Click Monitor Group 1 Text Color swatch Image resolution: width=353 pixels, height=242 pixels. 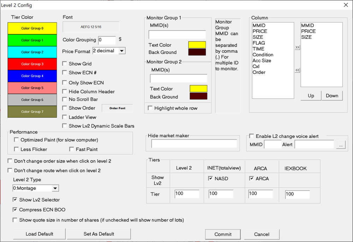click(197, 45)
